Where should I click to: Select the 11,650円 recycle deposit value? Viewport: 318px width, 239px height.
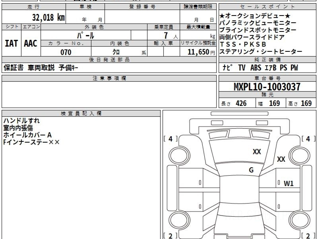201,52
